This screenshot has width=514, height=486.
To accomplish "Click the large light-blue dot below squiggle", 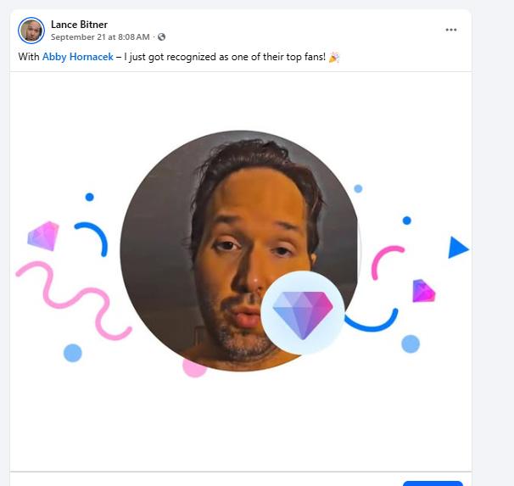I will pyautogui.click(x=73, y=353).
